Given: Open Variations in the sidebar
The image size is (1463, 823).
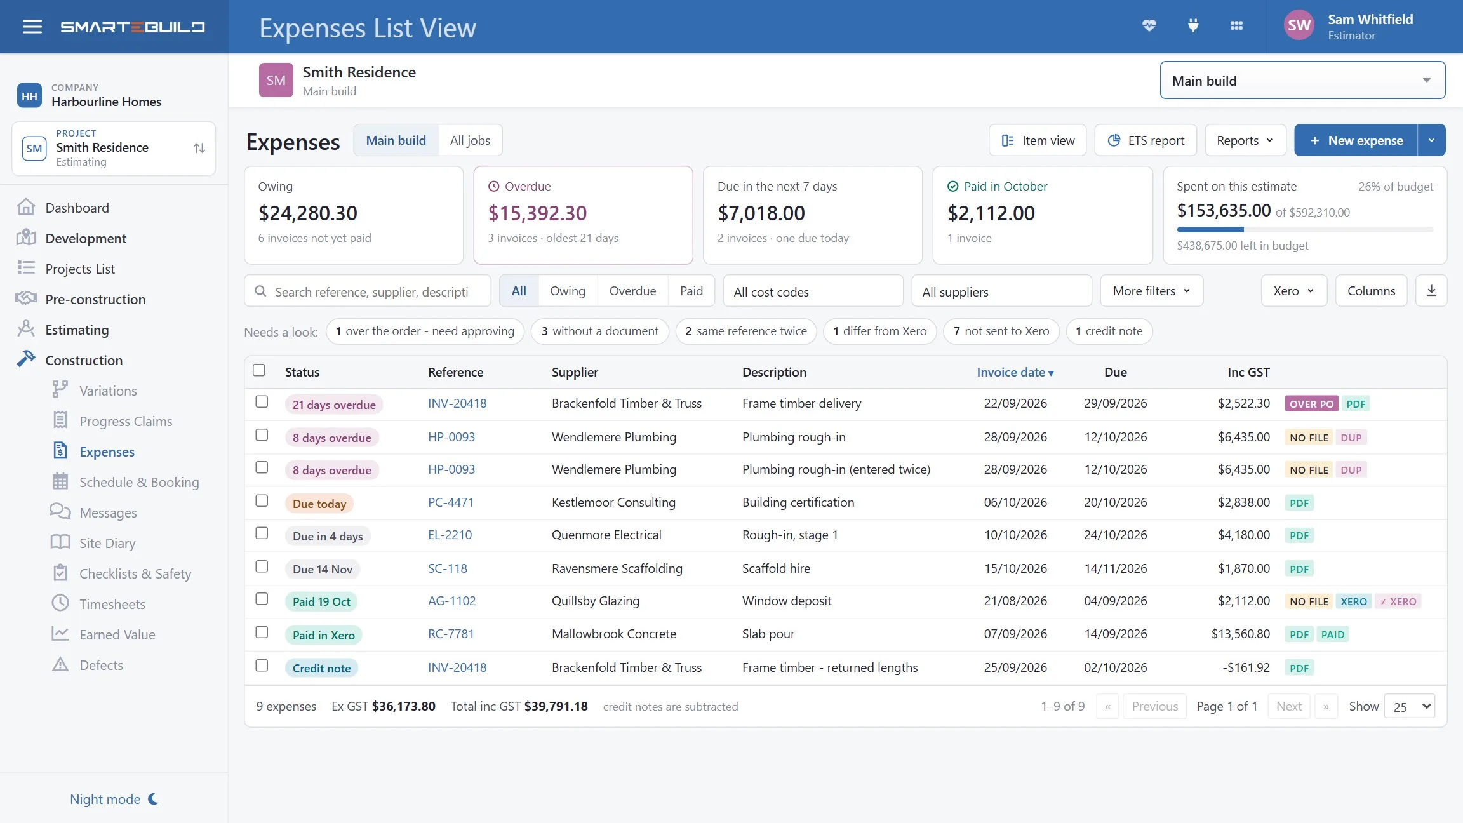Looking at the screenshot, I should (x=108, y=391).
